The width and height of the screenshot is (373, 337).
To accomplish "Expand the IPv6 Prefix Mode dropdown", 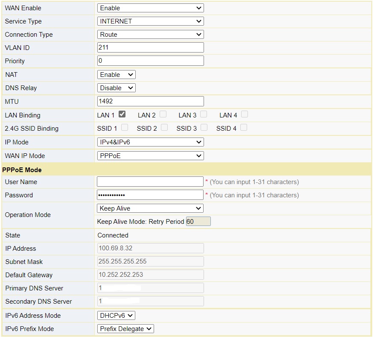I will (125, 329).
